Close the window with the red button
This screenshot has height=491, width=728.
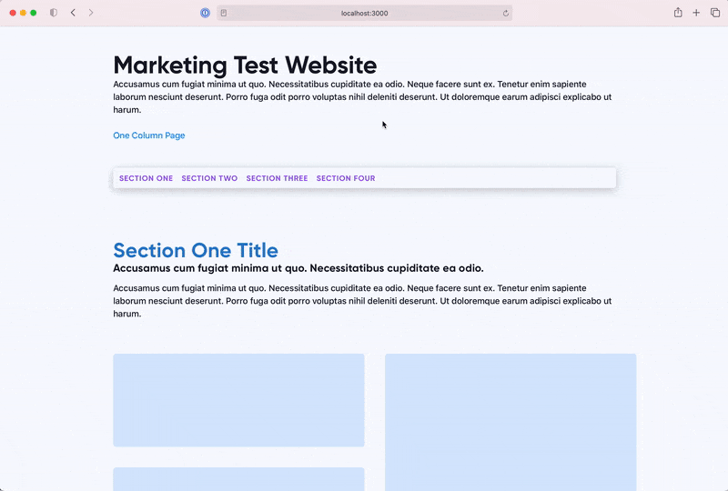click(13, 13)
